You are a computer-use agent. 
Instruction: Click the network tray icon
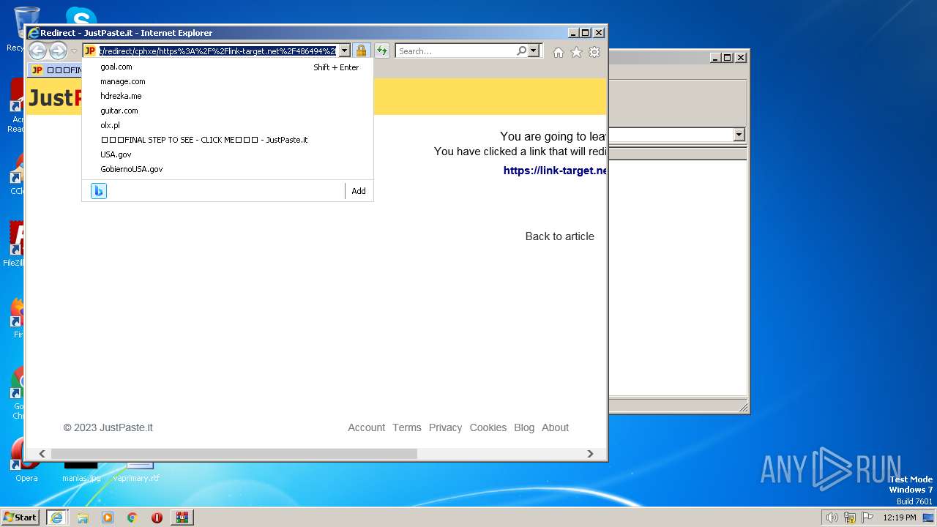point(850,517)
